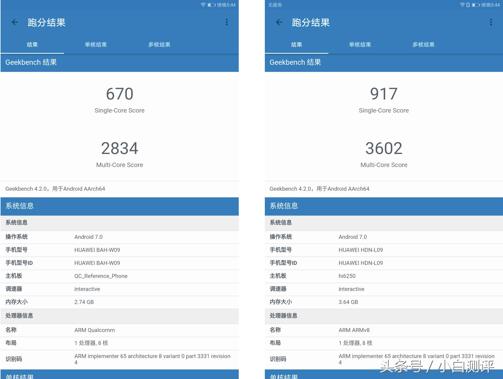Click the interactive governor value in right screenshot
The height and width of the screenshot is (379, 503).
(x=351, y=289)
